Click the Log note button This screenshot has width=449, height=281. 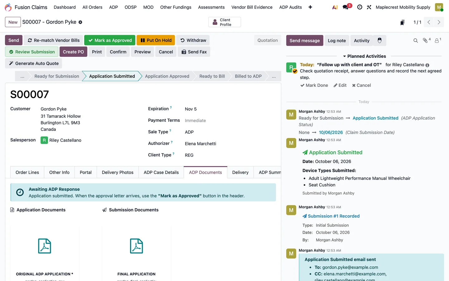pyautogui.click(x=337, y=41)
